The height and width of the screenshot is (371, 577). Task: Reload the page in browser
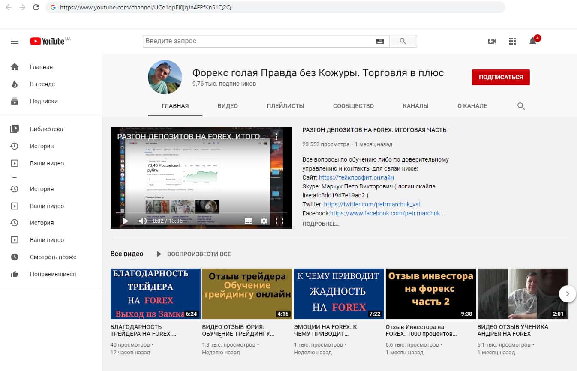(x=36, y=7)
